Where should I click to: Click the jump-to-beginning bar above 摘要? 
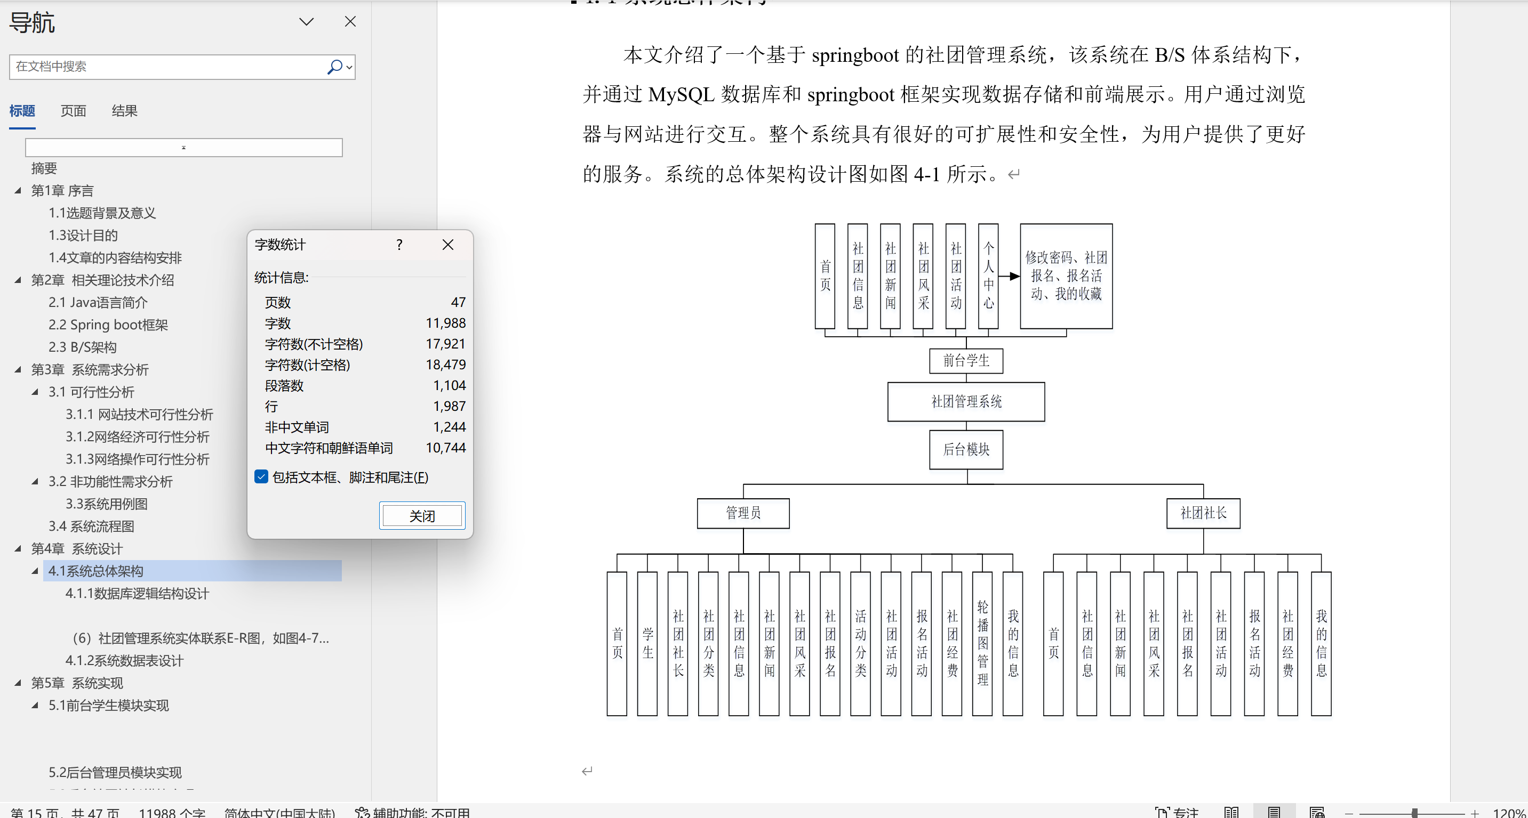184,147
